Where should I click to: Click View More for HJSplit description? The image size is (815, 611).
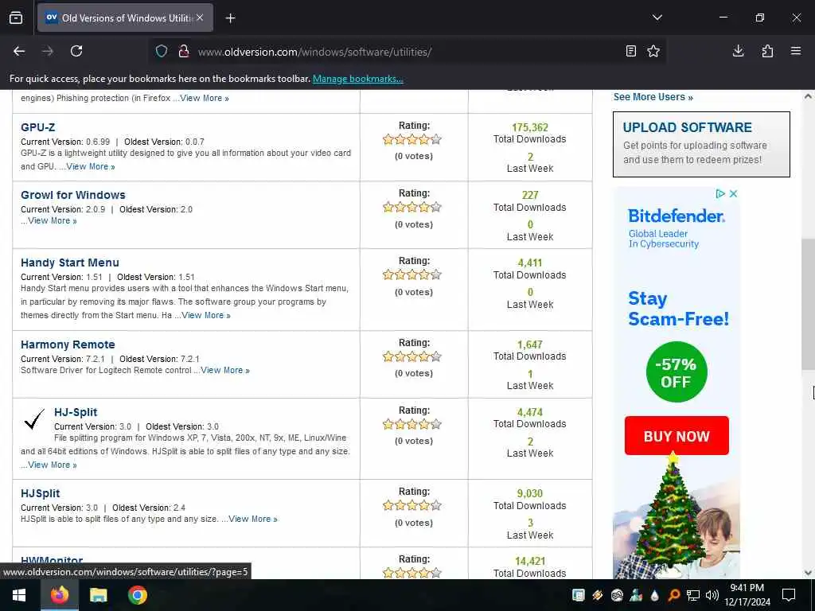tap(253, 519)
